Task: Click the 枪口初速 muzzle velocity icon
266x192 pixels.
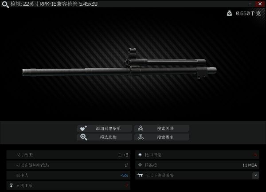Action: tap(140, 155)
